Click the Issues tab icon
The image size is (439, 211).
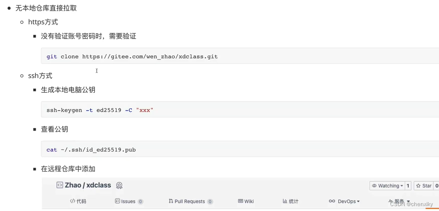pos(117,201)
